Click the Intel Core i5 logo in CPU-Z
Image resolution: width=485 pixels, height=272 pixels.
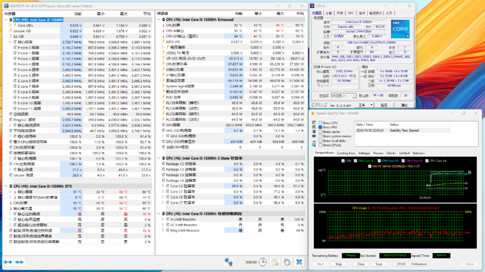tap(400, 29)
